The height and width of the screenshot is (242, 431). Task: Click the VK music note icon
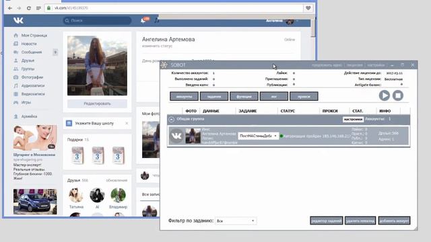[156, 20]
